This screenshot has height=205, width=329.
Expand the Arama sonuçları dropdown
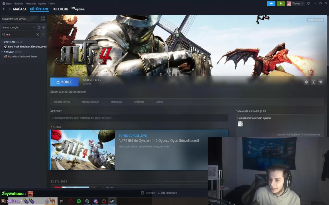pos(18,27)
